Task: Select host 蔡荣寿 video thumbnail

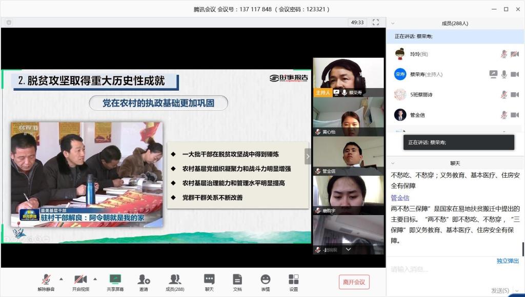Action: (x=348, y=78)
